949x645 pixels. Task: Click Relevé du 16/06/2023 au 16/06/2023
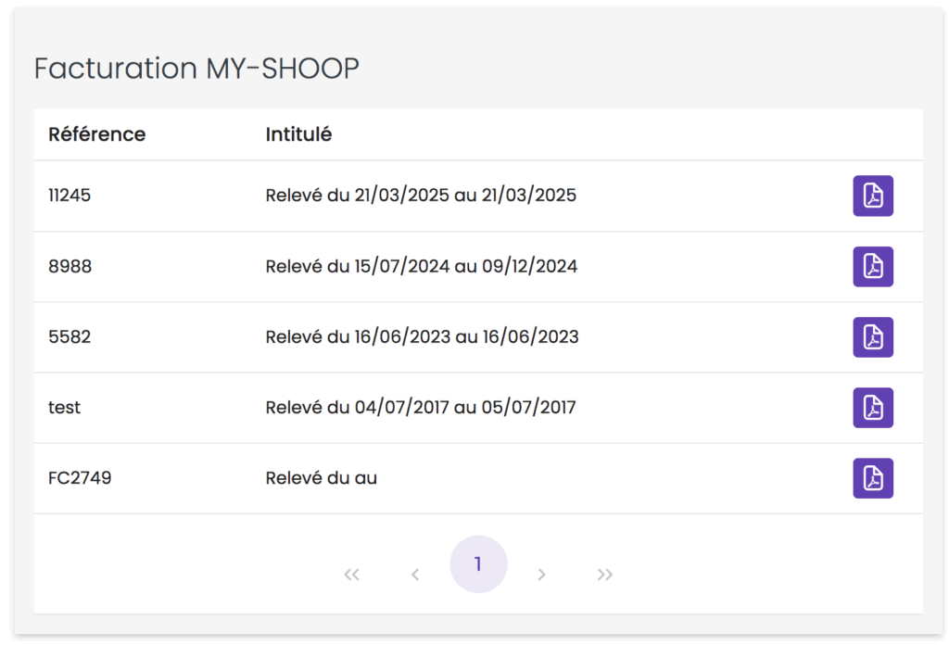(x=422, y=337)
